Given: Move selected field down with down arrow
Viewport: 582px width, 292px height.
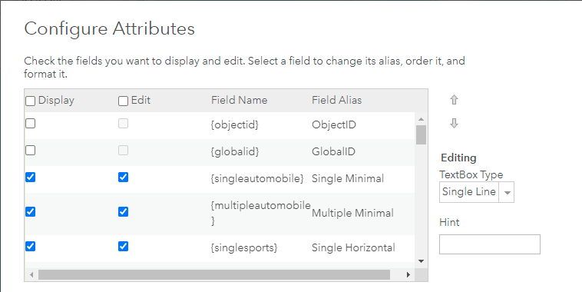Looking at the screenshot, I should 454,124.
